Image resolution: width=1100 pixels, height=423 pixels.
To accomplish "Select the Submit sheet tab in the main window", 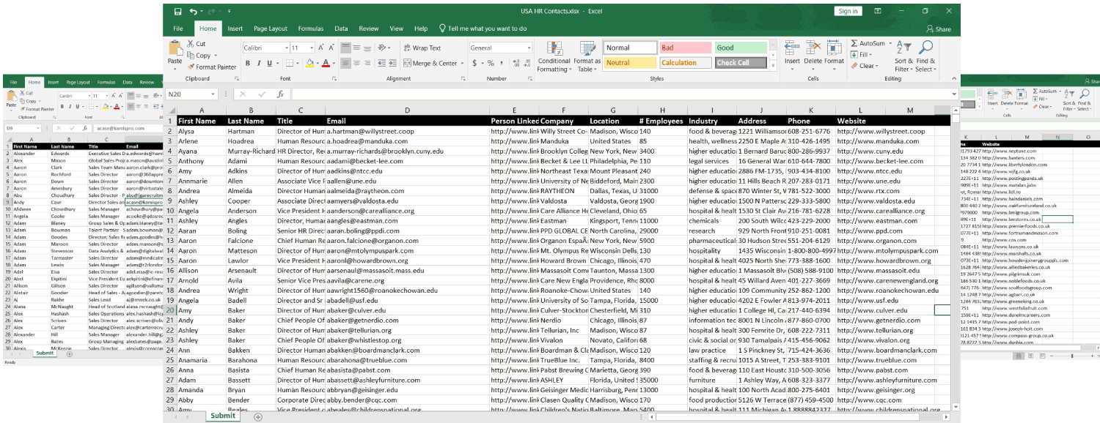I will coord(223,416).
